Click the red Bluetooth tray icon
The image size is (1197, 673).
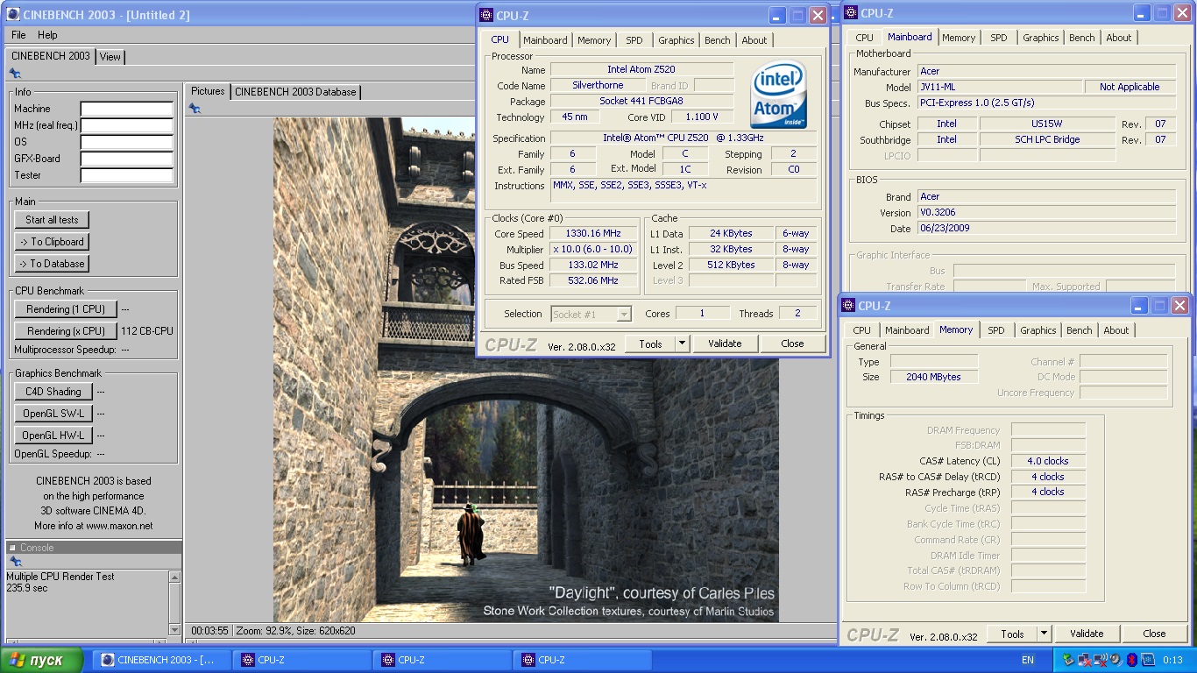(x=1131, y=660)
